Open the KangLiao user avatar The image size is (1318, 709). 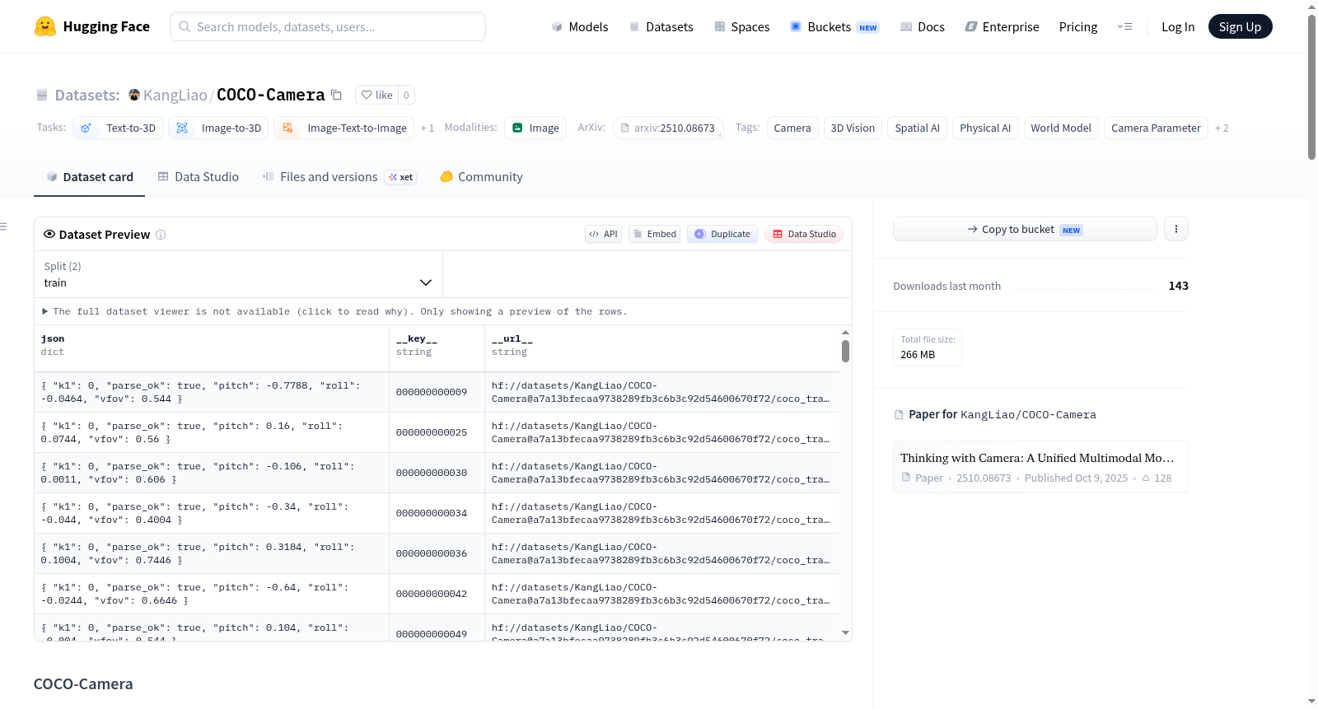point(134,95)
